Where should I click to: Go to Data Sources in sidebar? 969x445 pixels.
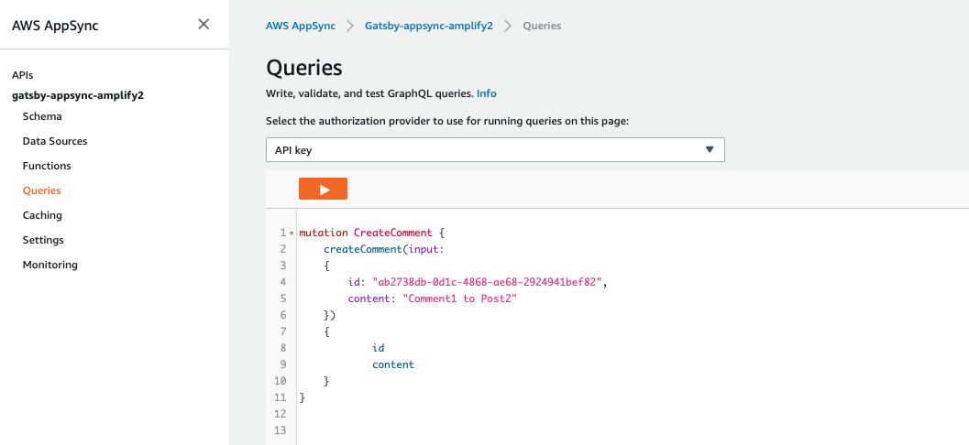tap(55, 141)
